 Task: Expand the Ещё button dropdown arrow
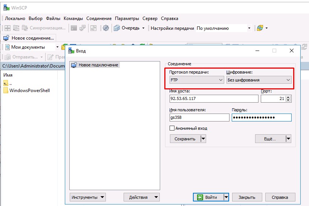[288, 139]
